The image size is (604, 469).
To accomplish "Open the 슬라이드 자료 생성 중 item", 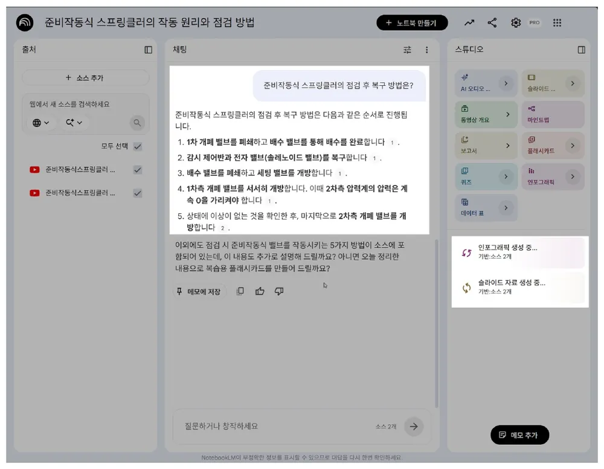I will [x=519, y=288].
